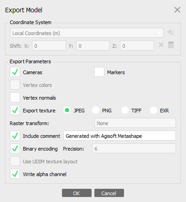The image size is (186, 202).
Task: Click the Precision value field
Action: point(134,148)
